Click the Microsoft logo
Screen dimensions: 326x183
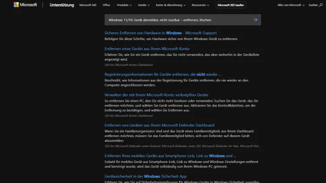click(25, 5)
